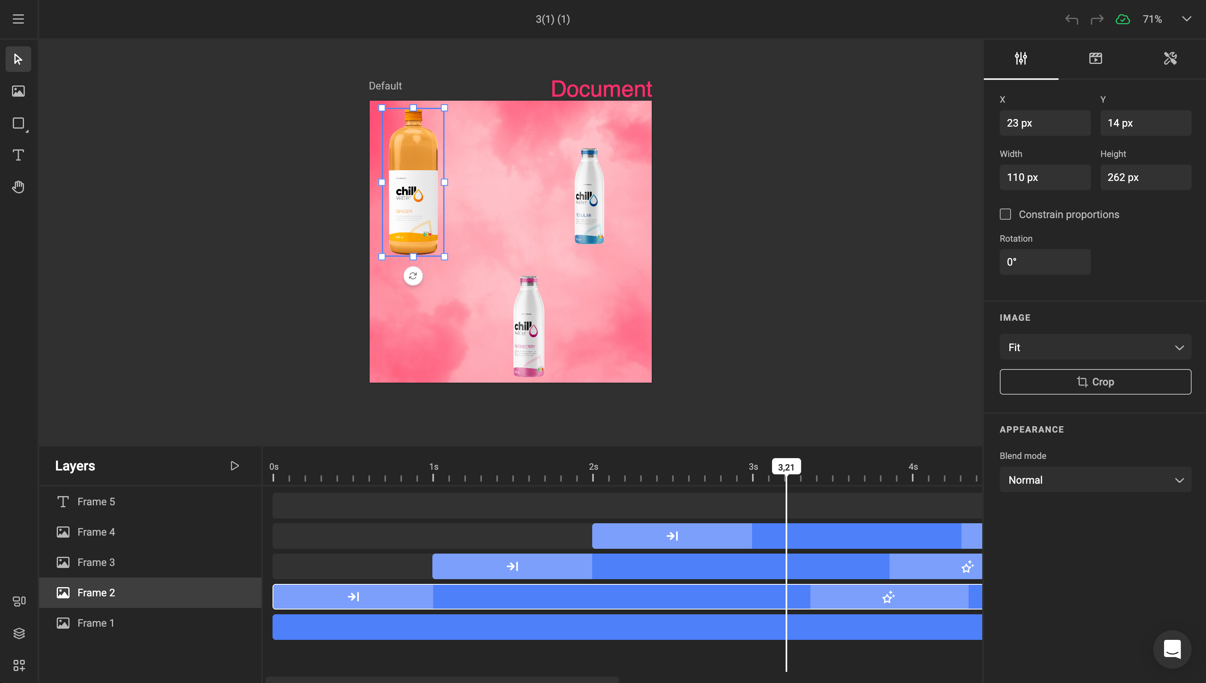Select Frame 3 layer in panel
The image size is (1206, 683).
[96, 562]
